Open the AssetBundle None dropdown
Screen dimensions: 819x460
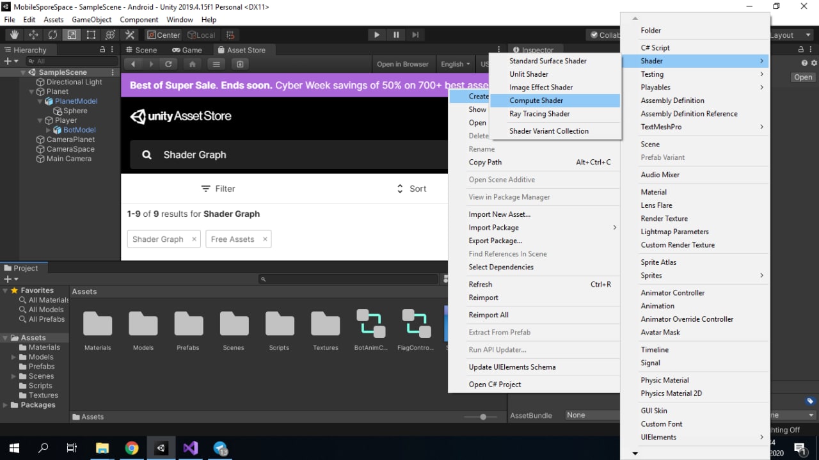592,415
